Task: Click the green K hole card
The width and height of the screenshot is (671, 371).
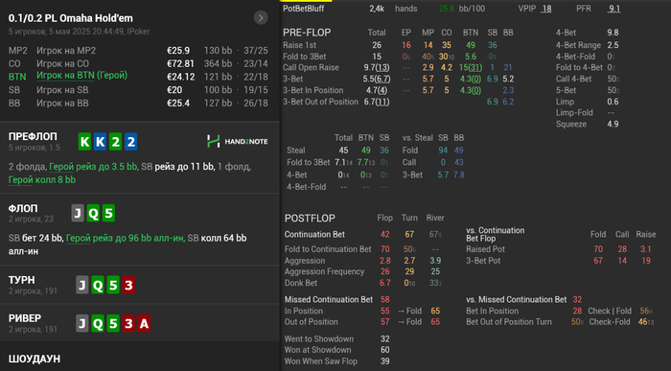Action: [x=84, y=142]
